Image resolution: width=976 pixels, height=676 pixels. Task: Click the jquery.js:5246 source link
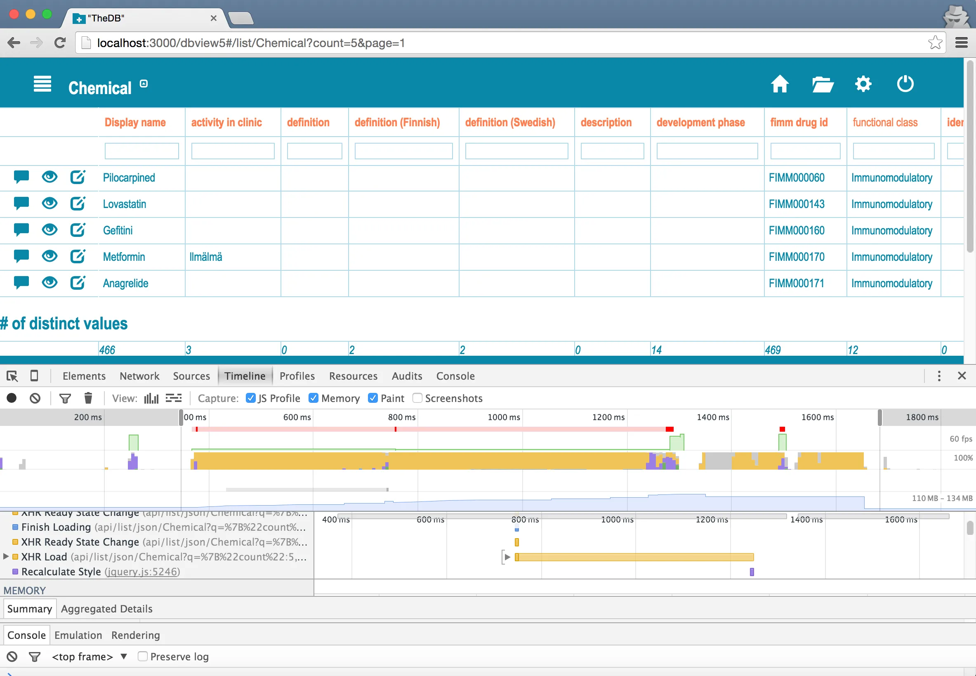[143, 571]
